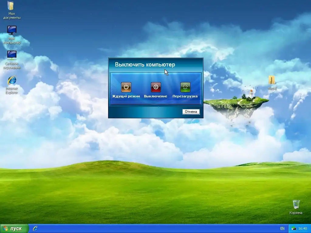Click the EN language indicator
The image size is (311, 233).
pos(282,228)
